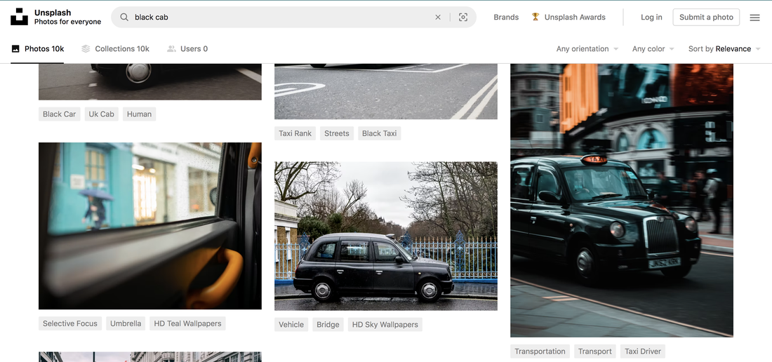Click the Photos tab image icon

pos(15,48)
